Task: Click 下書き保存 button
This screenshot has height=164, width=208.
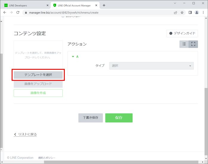Action: pos(91,118)
